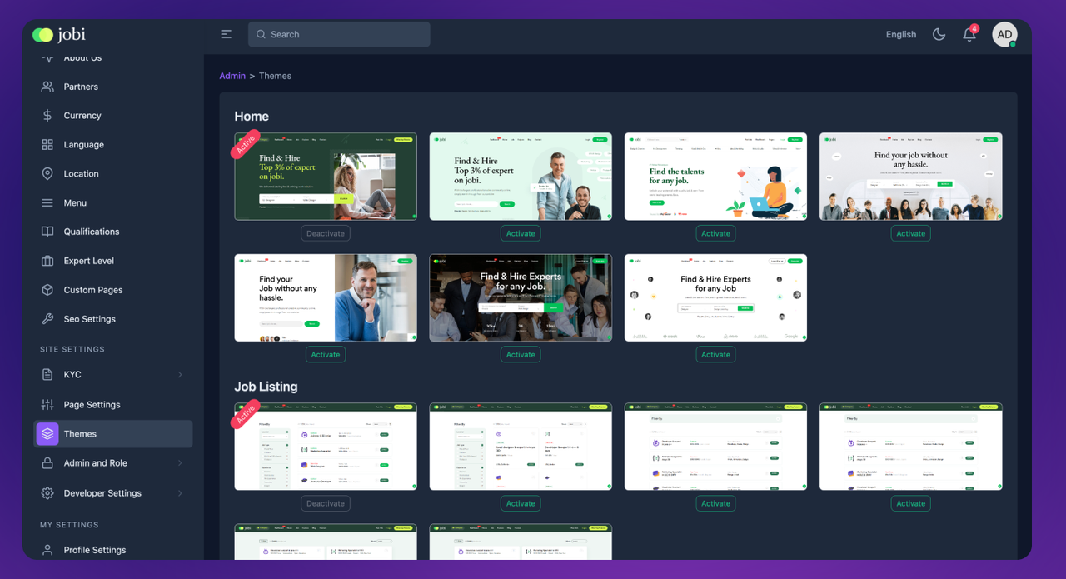Screen dimensions: 1066x579
Task: Click the 'Home' section heading
Action: [252, 117]
